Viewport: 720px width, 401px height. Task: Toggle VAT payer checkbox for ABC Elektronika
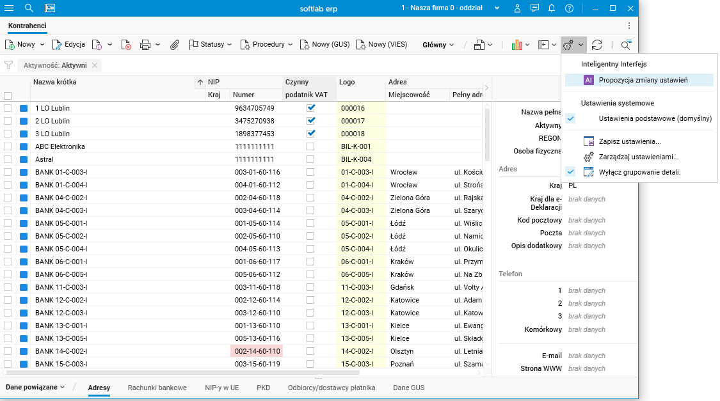pyautogui.click(x=310, y=146)
